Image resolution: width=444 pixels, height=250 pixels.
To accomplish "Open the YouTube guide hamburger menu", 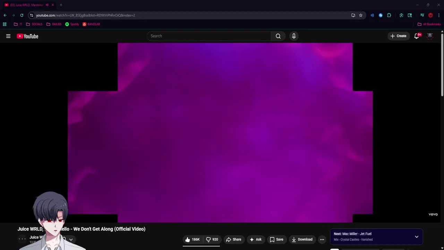I will [8, 36].
